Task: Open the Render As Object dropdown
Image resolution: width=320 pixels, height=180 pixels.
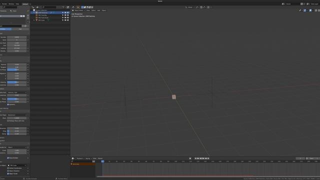Action: 17,147
